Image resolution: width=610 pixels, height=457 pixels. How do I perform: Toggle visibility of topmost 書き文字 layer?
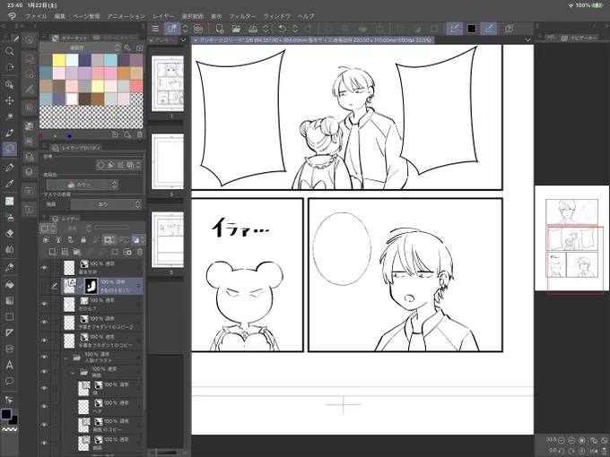tap(44, 267)
